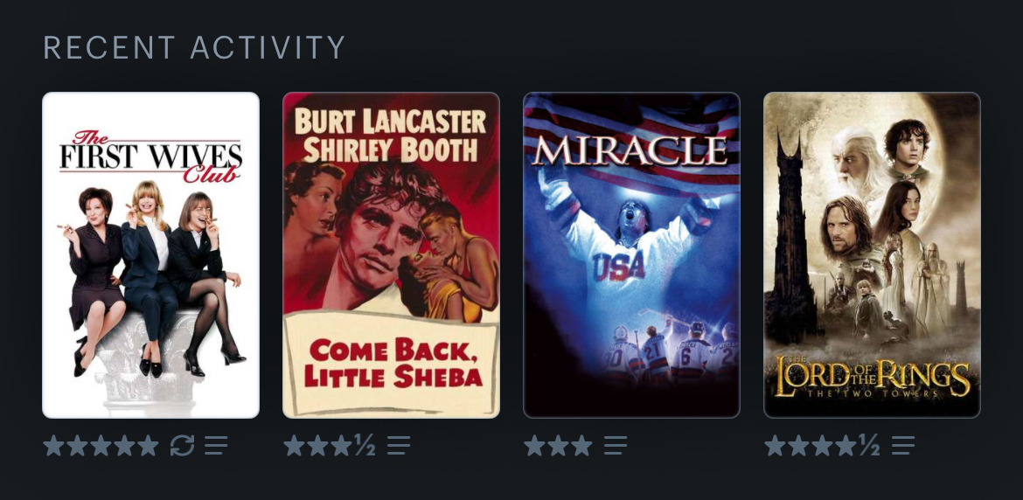Click the half-star symbol under Two Towers
The height and width of the screenshot is (500, 1023).
point(869,446)
